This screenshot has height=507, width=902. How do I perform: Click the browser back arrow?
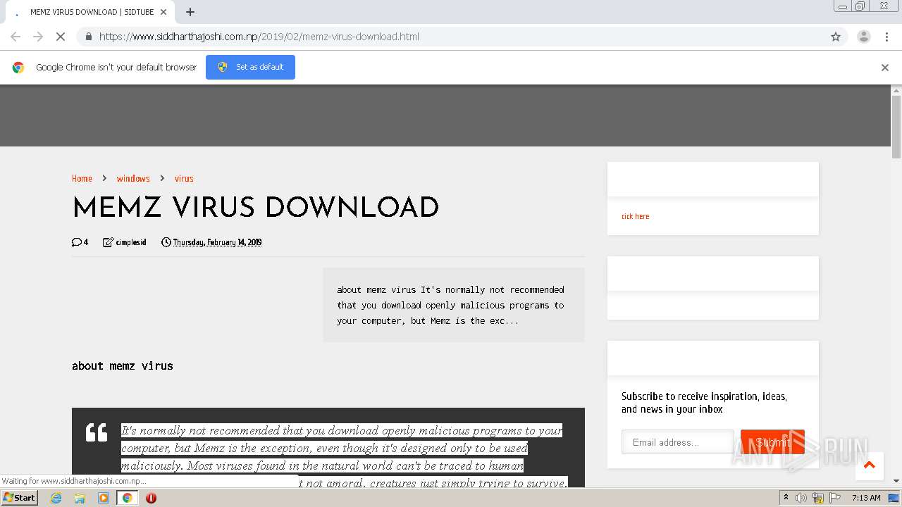tap(16, 37)
